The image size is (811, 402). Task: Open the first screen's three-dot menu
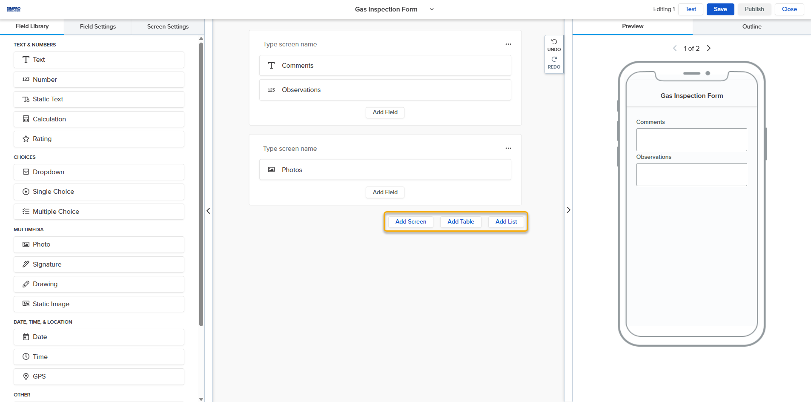[508, 44]
